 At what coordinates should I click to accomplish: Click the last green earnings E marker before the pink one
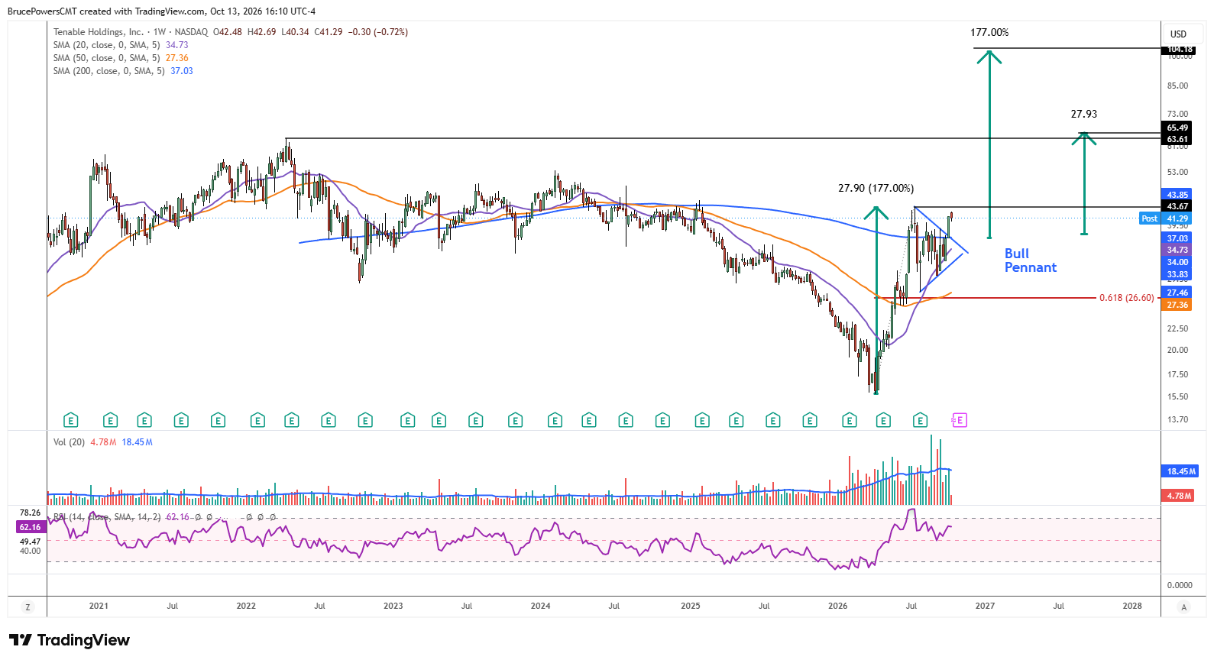[921, 420]
